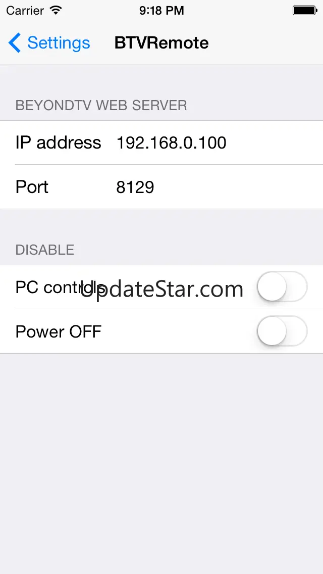
Task: Click the BEYONDTV WEB SERVER section header
Action: click(x=101, y=106)
